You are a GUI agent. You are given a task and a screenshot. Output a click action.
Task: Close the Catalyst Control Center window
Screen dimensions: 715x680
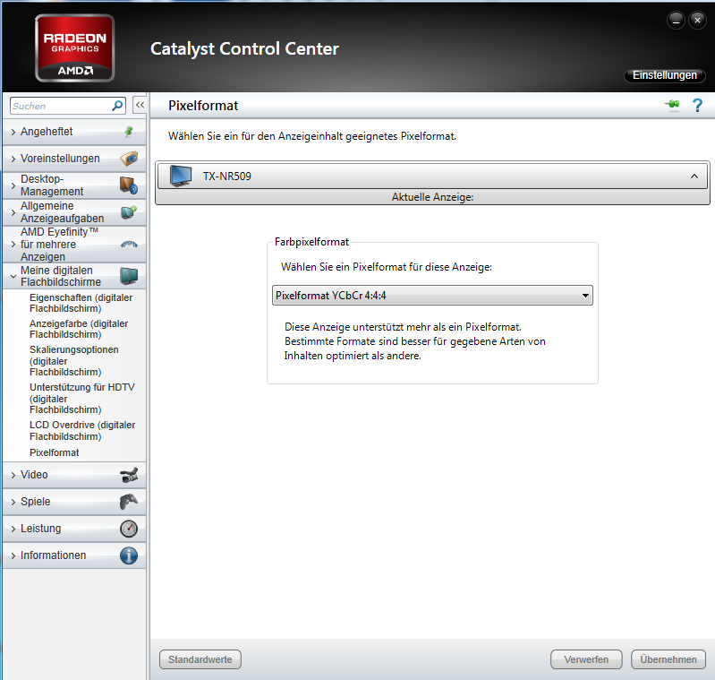click(697, 21)
